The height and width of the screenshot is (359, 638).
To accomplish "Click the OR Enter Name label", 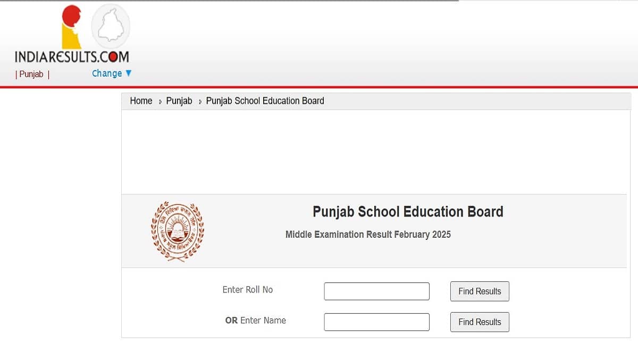I will click(x=256, y=321).
